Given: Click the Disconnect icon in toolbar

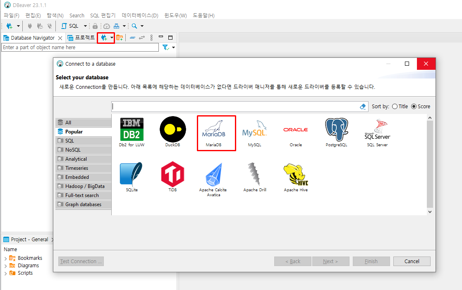Looking at the screenshot, I should click(x=50, y=26).
